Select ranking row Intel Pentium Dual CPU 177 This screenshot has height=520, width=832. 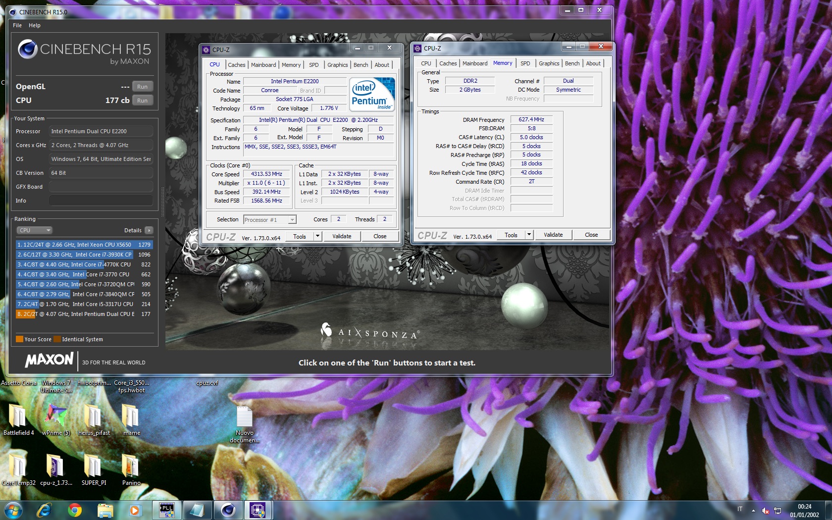(x=84, y=314)
